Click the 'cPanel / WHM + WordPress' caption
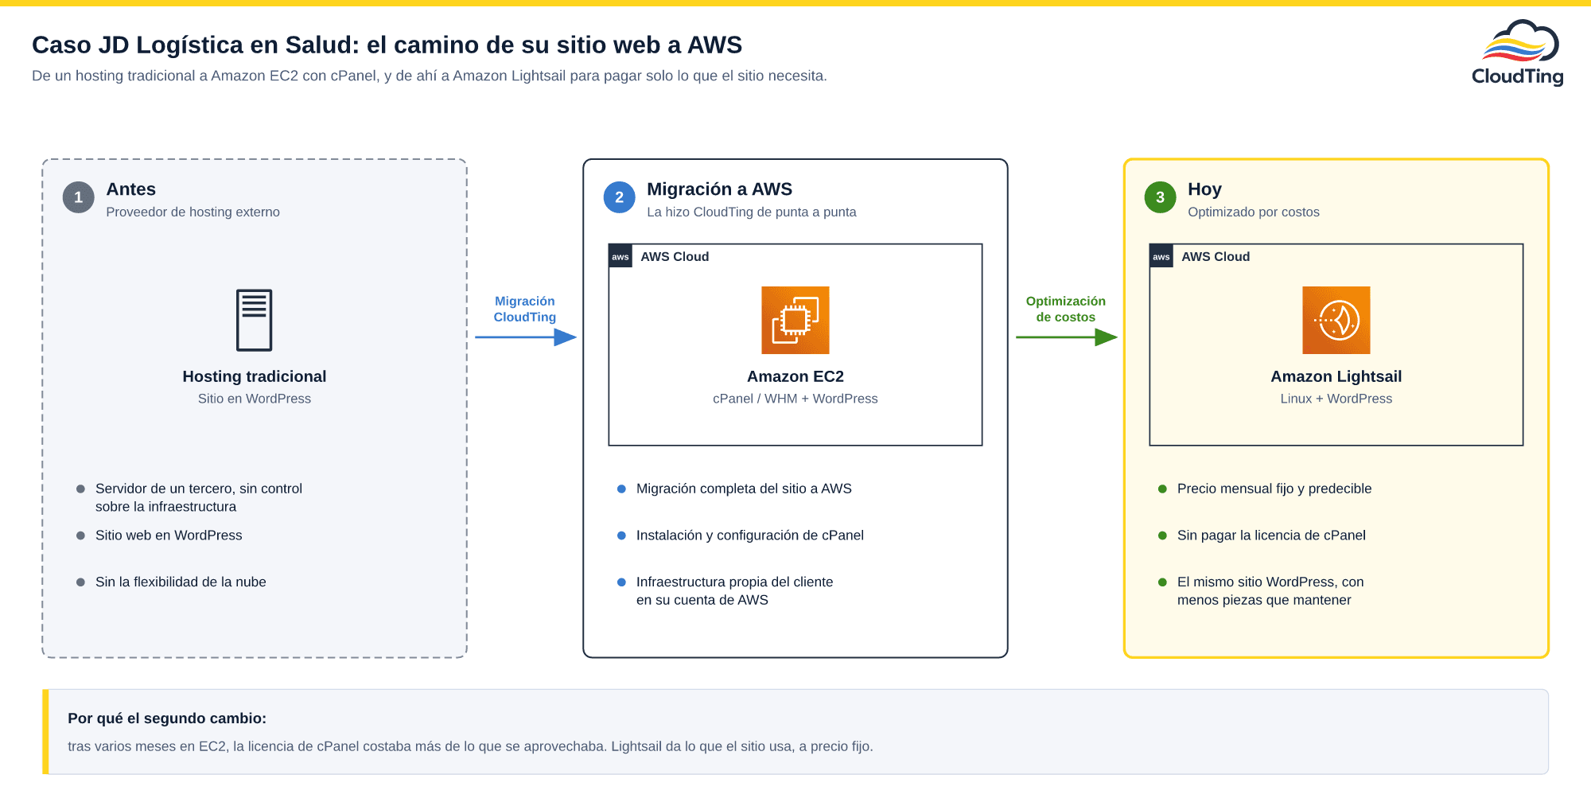 (795, 399)
